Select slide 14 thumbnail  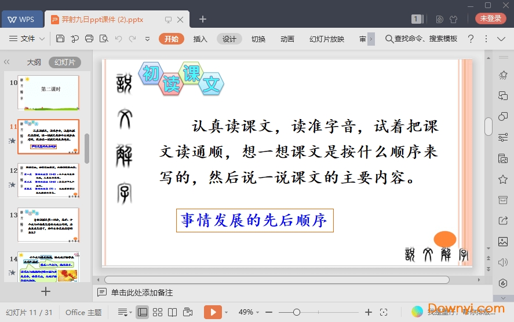(x=49, y=267)
